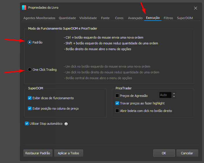Close the Propriedades do Livro dialog
The height and width of the screenshot is (163, 204).
195,8
